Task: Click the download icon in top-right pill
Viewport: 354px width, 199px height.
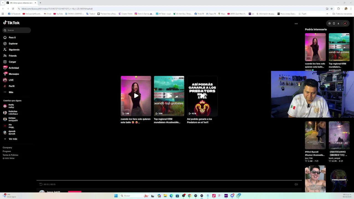Action: (338, 23)
